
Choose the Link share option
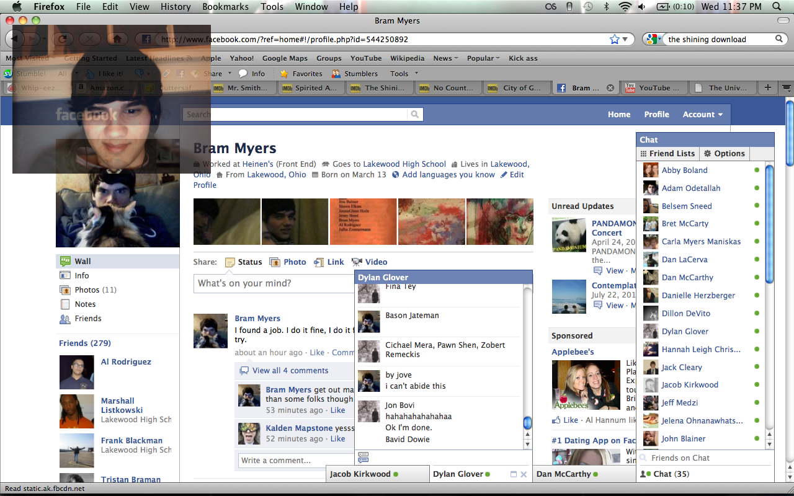point(329,262)
